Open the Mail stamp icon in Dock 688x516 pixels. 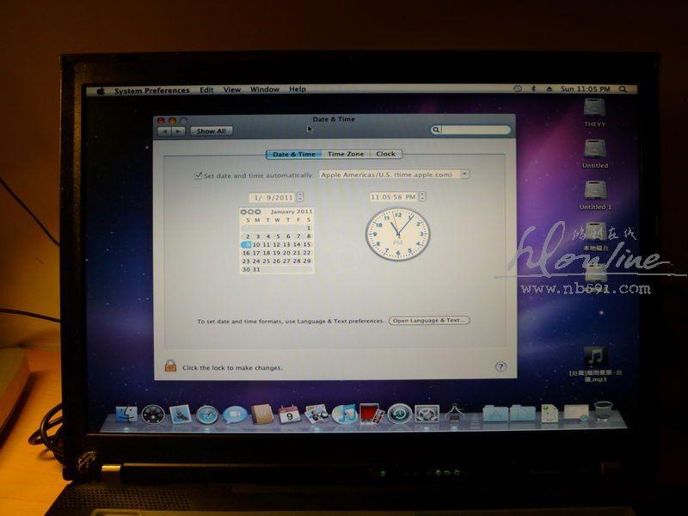[x=180, y=415]
